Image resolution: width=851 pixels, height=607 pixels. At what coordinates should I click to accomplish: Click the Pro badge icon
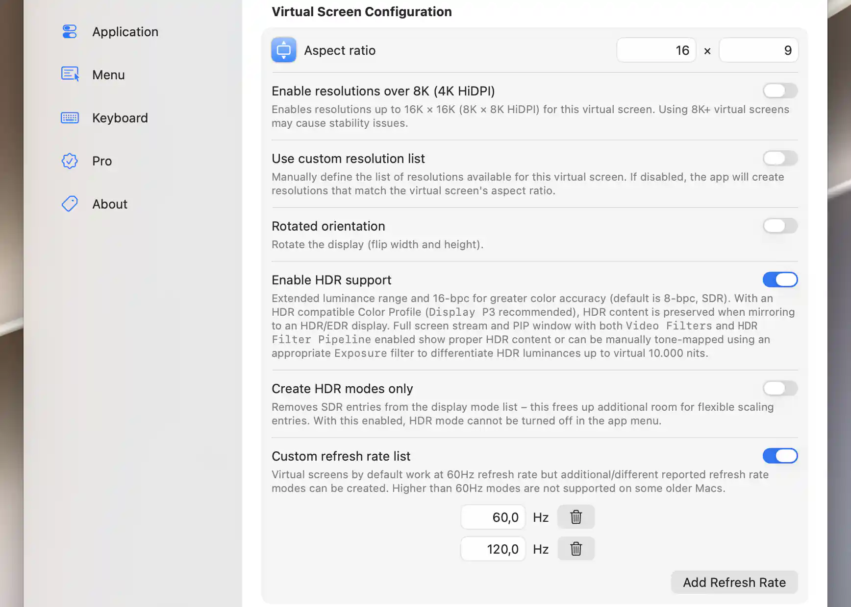pyautogui.click(x=70, y=161)
